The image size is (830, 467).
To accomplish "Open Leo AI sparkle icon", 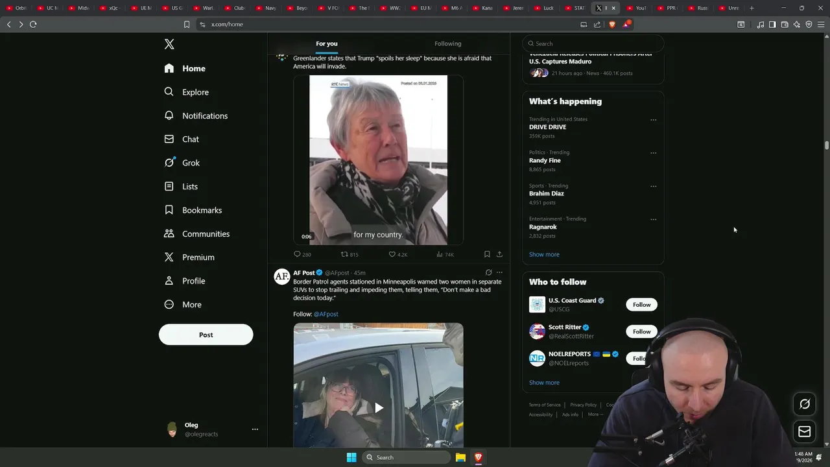I will [x=797, y=24].
